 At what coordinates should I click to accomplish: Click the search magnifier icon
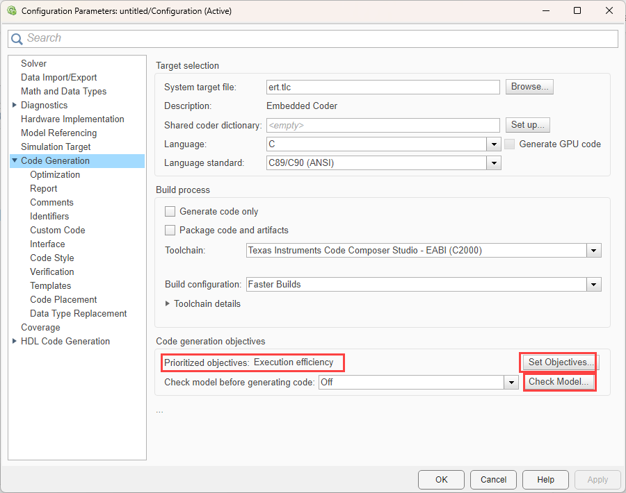17,39
